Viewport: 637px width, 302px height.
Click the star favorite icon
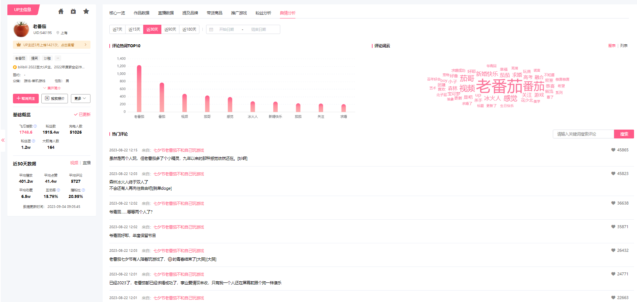[x=86, y=11]
